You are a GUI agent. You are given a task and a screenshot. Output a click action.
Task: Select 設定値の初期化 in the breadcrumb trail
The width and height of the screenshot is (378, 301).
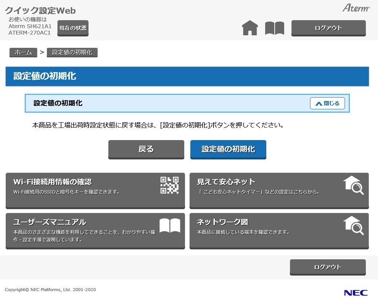click(72, 53)
